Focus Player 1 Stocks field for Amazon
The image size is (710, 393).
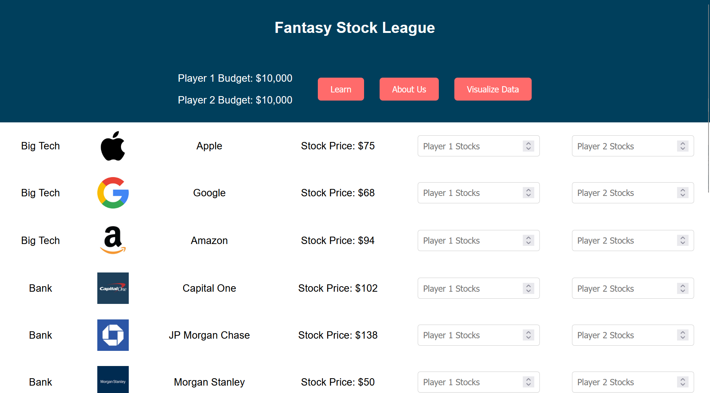coord(470,240)
